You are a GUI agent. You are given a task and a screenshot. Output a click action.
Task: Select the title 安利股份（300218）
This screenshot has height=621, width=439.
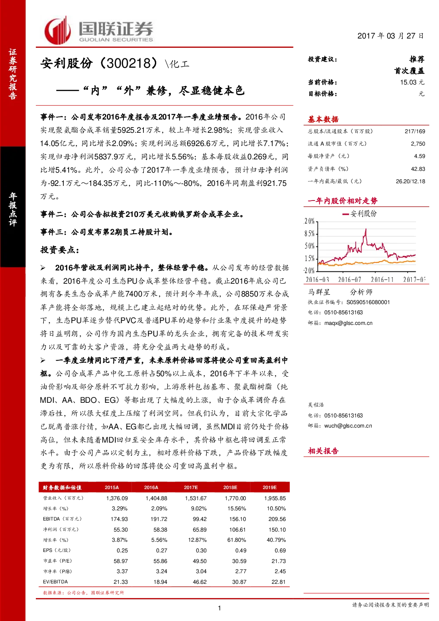99,63
